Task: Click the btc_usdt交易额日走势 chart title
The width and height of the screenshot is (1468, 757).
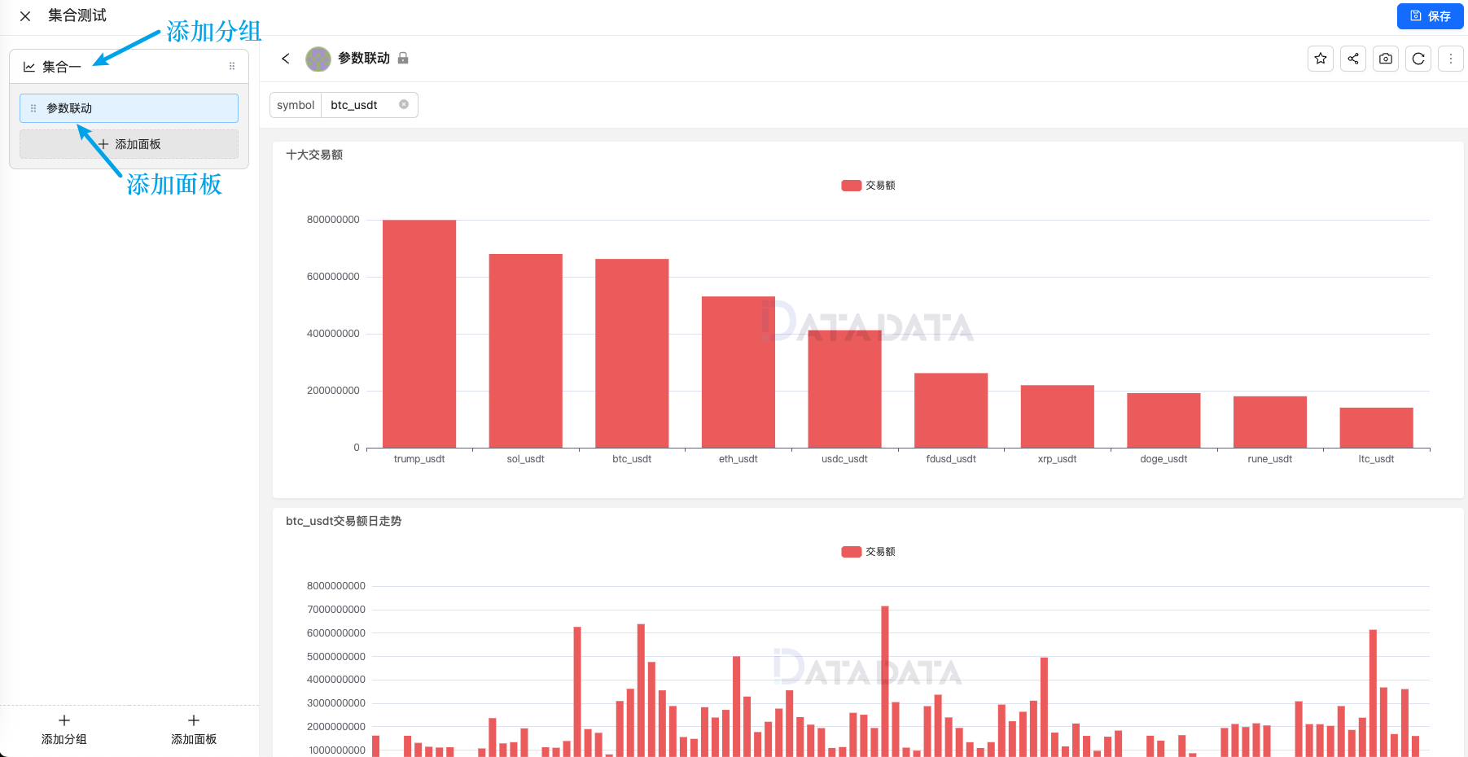Action: (344, 521)
